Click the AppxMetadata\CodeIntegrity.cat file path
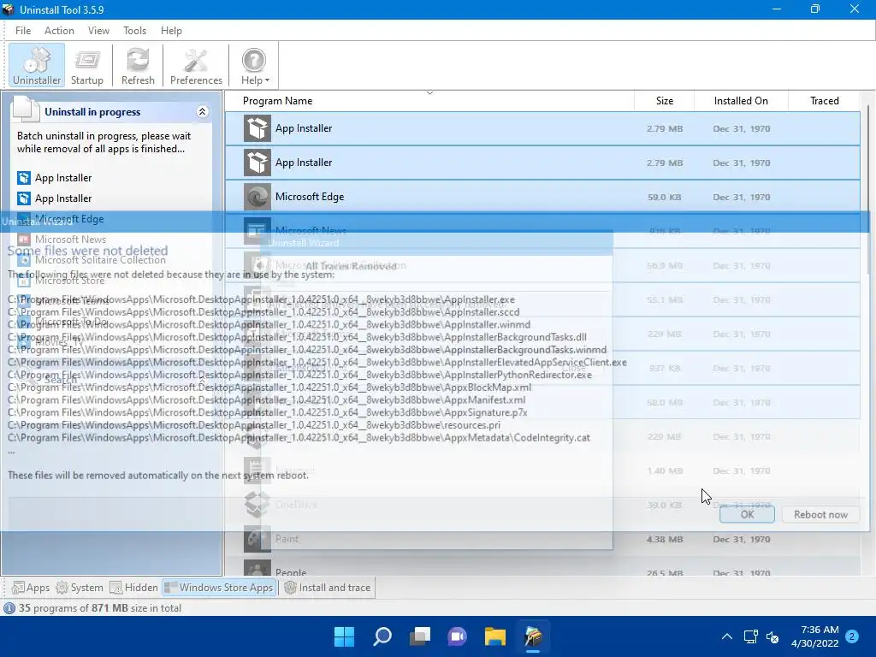 [x=299, y=437]
